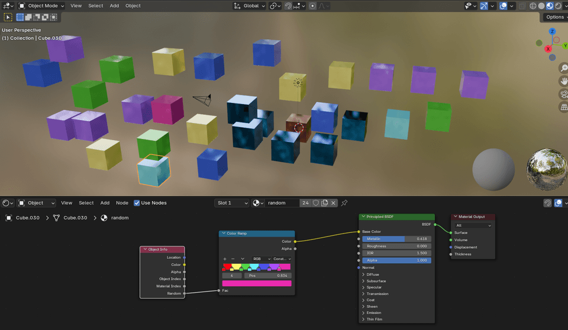Viewport: 568px width, 330px height.
Task: Click the zoom view magnifier gizmo
Action: pos(563,67)
